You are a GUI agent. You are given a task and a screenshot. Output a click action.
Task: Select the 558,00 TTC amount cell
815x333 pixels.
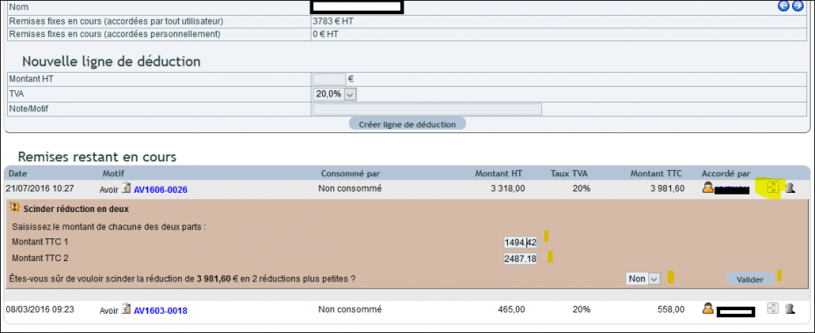(x=671, y=309)
